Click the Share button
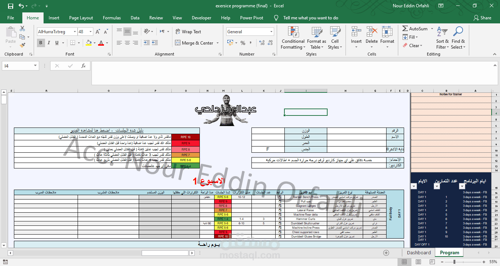The width and height of the screenshot is (500, 266). pyautogui.click(x=482, y=18)
